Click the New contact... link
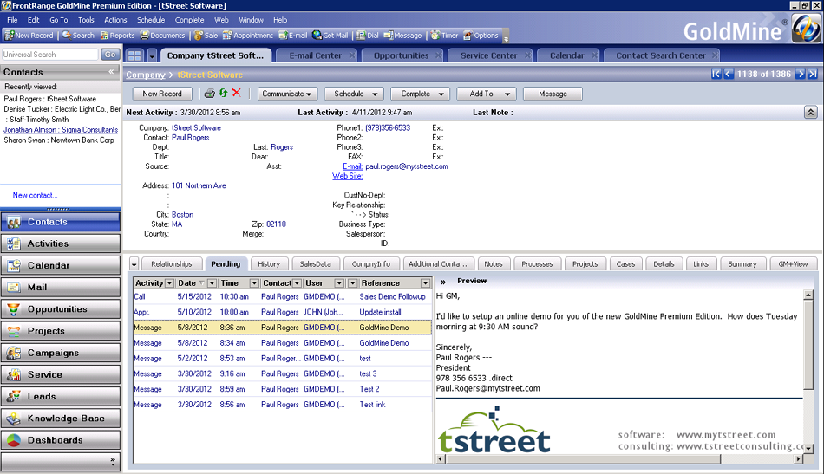The image size is (824, 474). 36,195
